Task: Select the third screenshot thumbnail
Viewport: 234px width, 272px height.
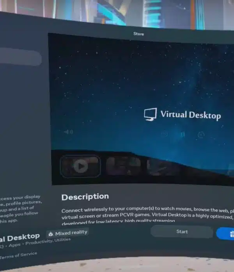Action: (x=162, y=167)
